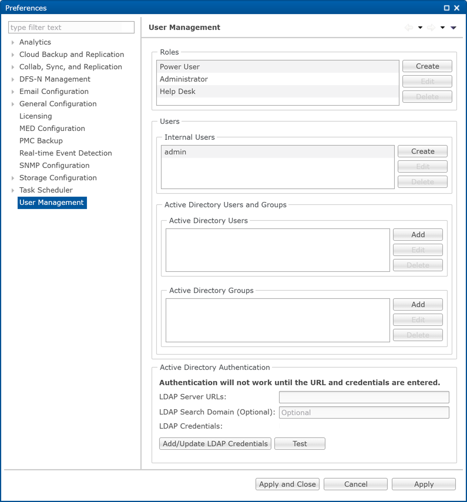This screenshot has height=502, width=467.
Task: Close the Preferences window
Action: [457, 8]
